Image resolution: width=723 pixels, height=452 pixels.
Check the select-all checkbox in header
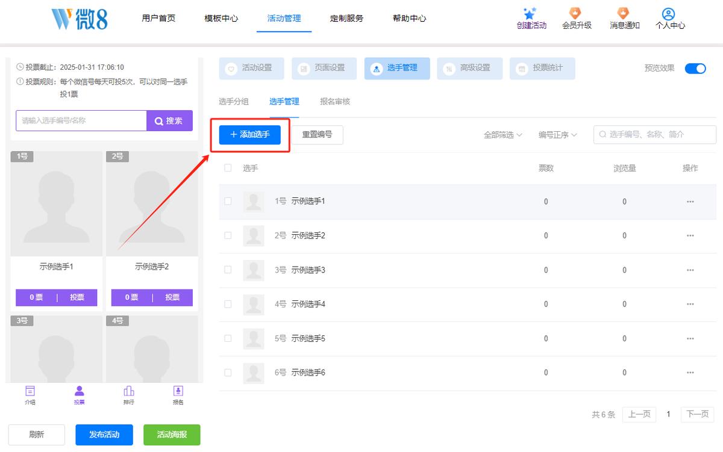point(228,168)
